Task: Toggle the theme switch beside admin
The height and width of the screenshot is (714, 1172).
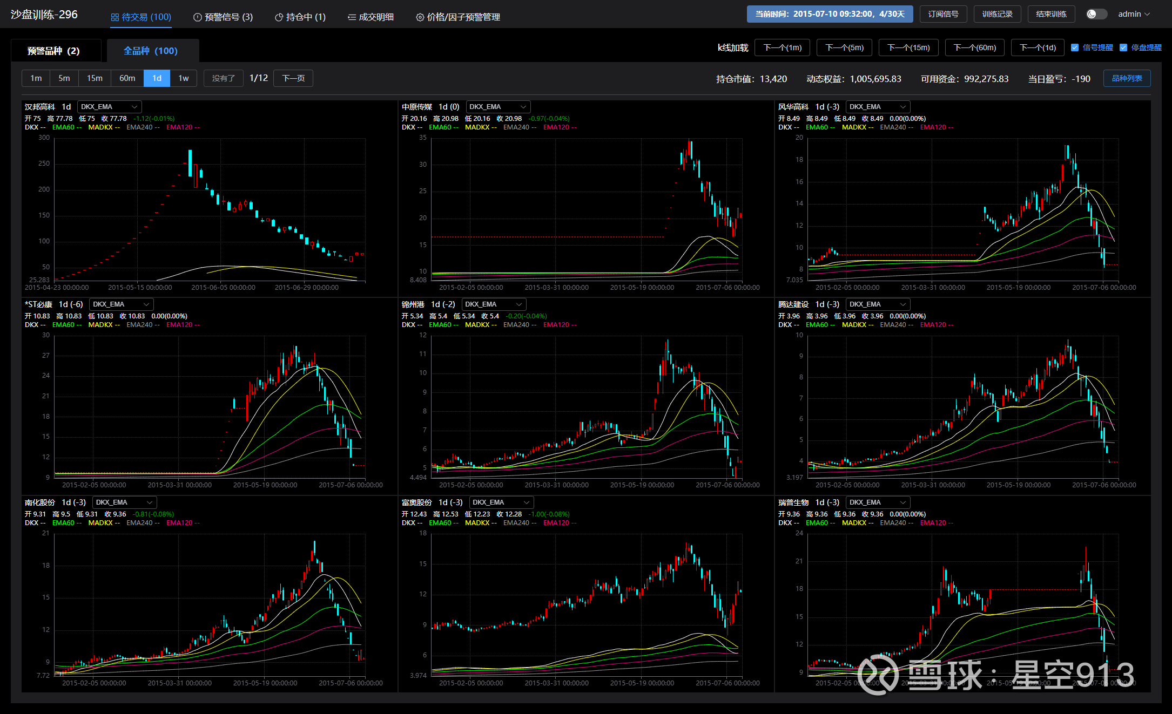Action: click(x=1096, y=14)
